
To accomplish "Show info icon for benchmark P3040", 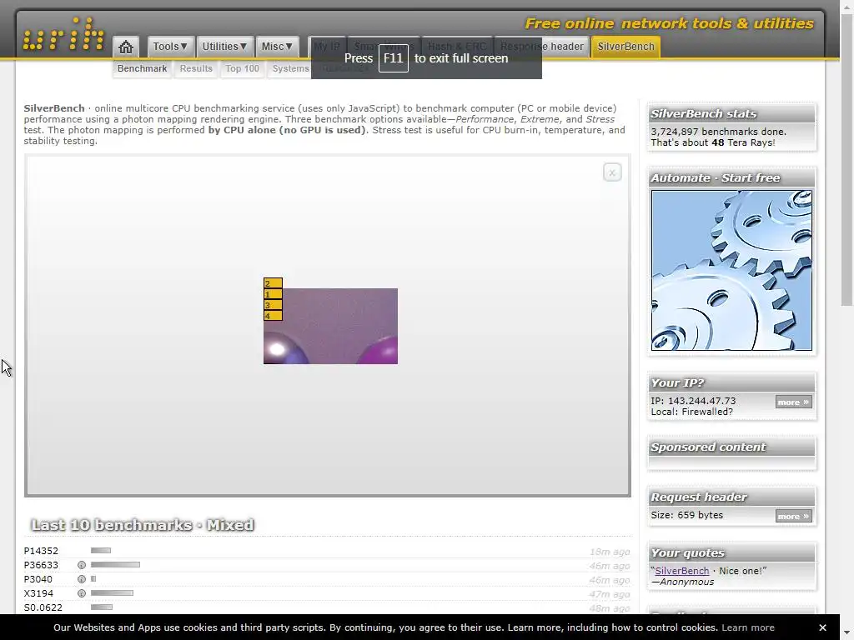I will tap(82, 579).
